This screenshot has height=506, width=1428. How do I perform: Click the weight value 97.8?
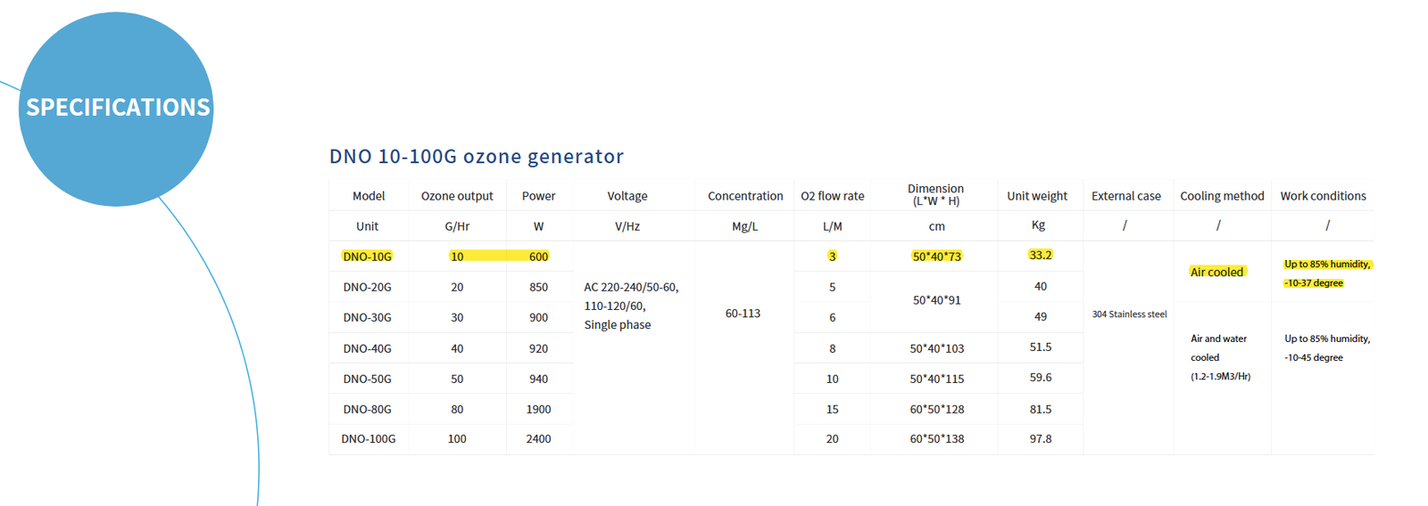(1040, 438)
